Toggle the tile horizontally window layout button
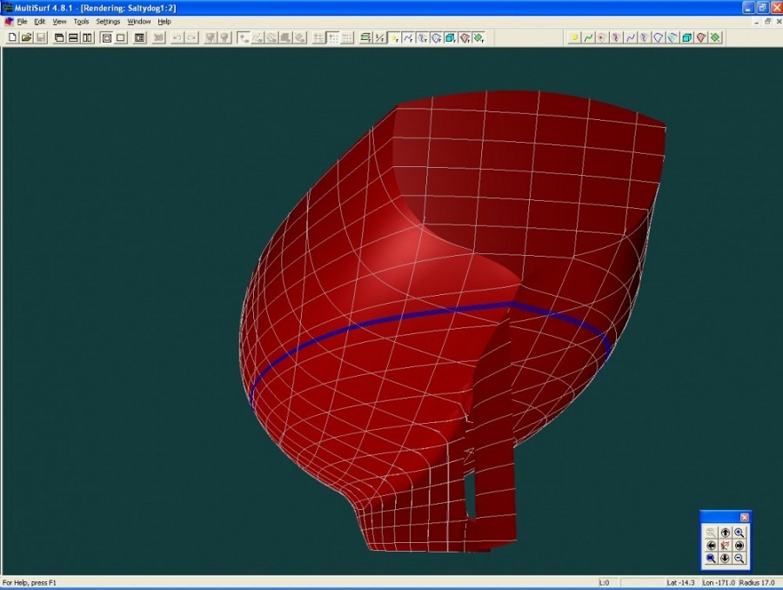 point(73,37)
